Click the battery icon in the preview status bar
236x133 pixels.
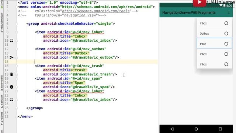pyautogui.click(x=225, y=6)
